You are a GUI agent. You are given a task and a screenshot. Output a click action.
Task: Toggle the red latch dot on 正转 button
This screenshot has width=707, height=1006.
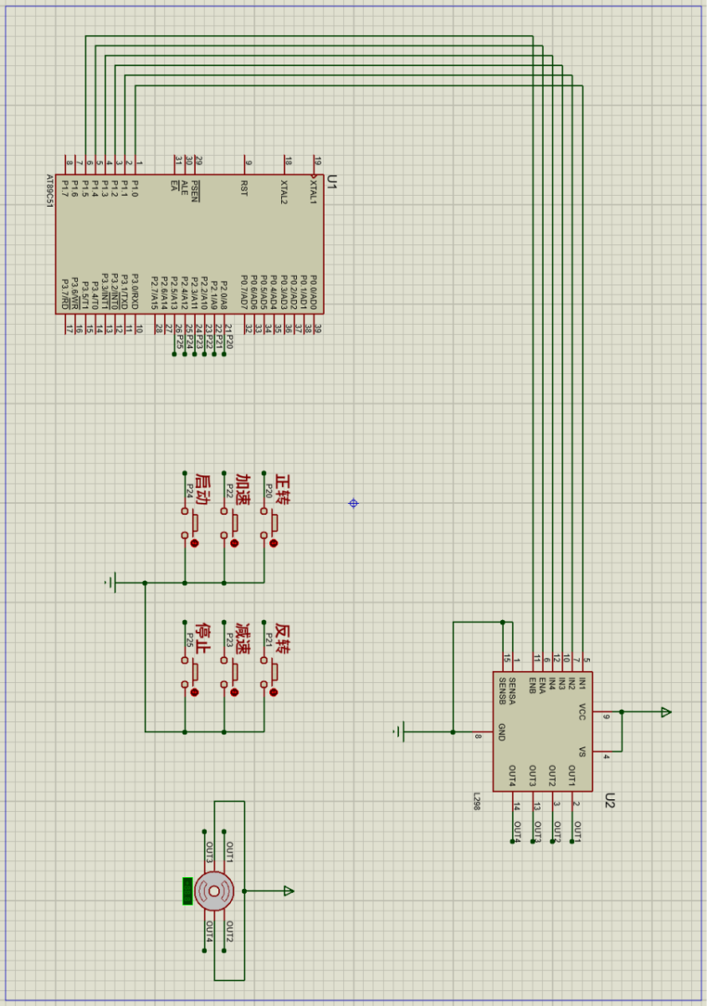tap(273, 543)
